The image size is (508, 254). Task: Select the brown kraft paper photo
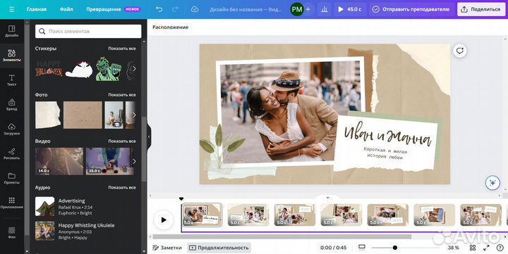pos(83,115)
